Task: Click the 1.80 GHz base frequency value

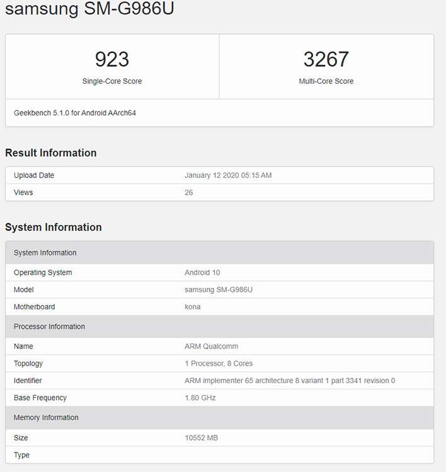Action: [200, 398]
